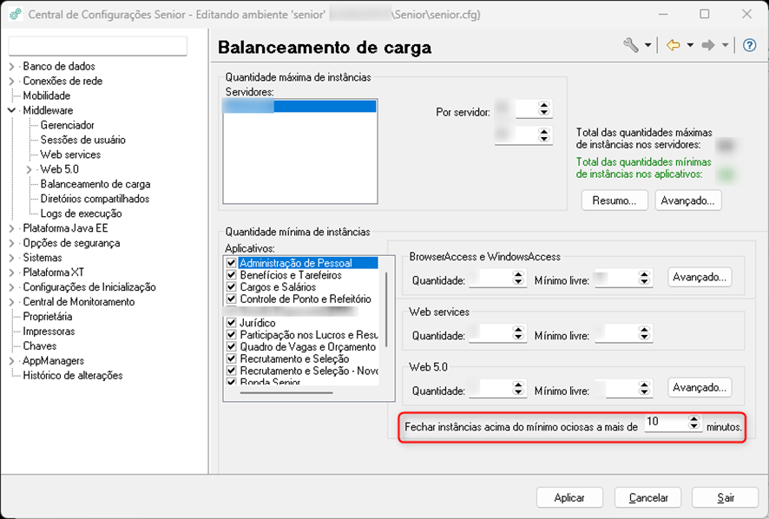Go back with the yellow arrow icon
Viewport: 769px width, 519px height.
point(673,46)
